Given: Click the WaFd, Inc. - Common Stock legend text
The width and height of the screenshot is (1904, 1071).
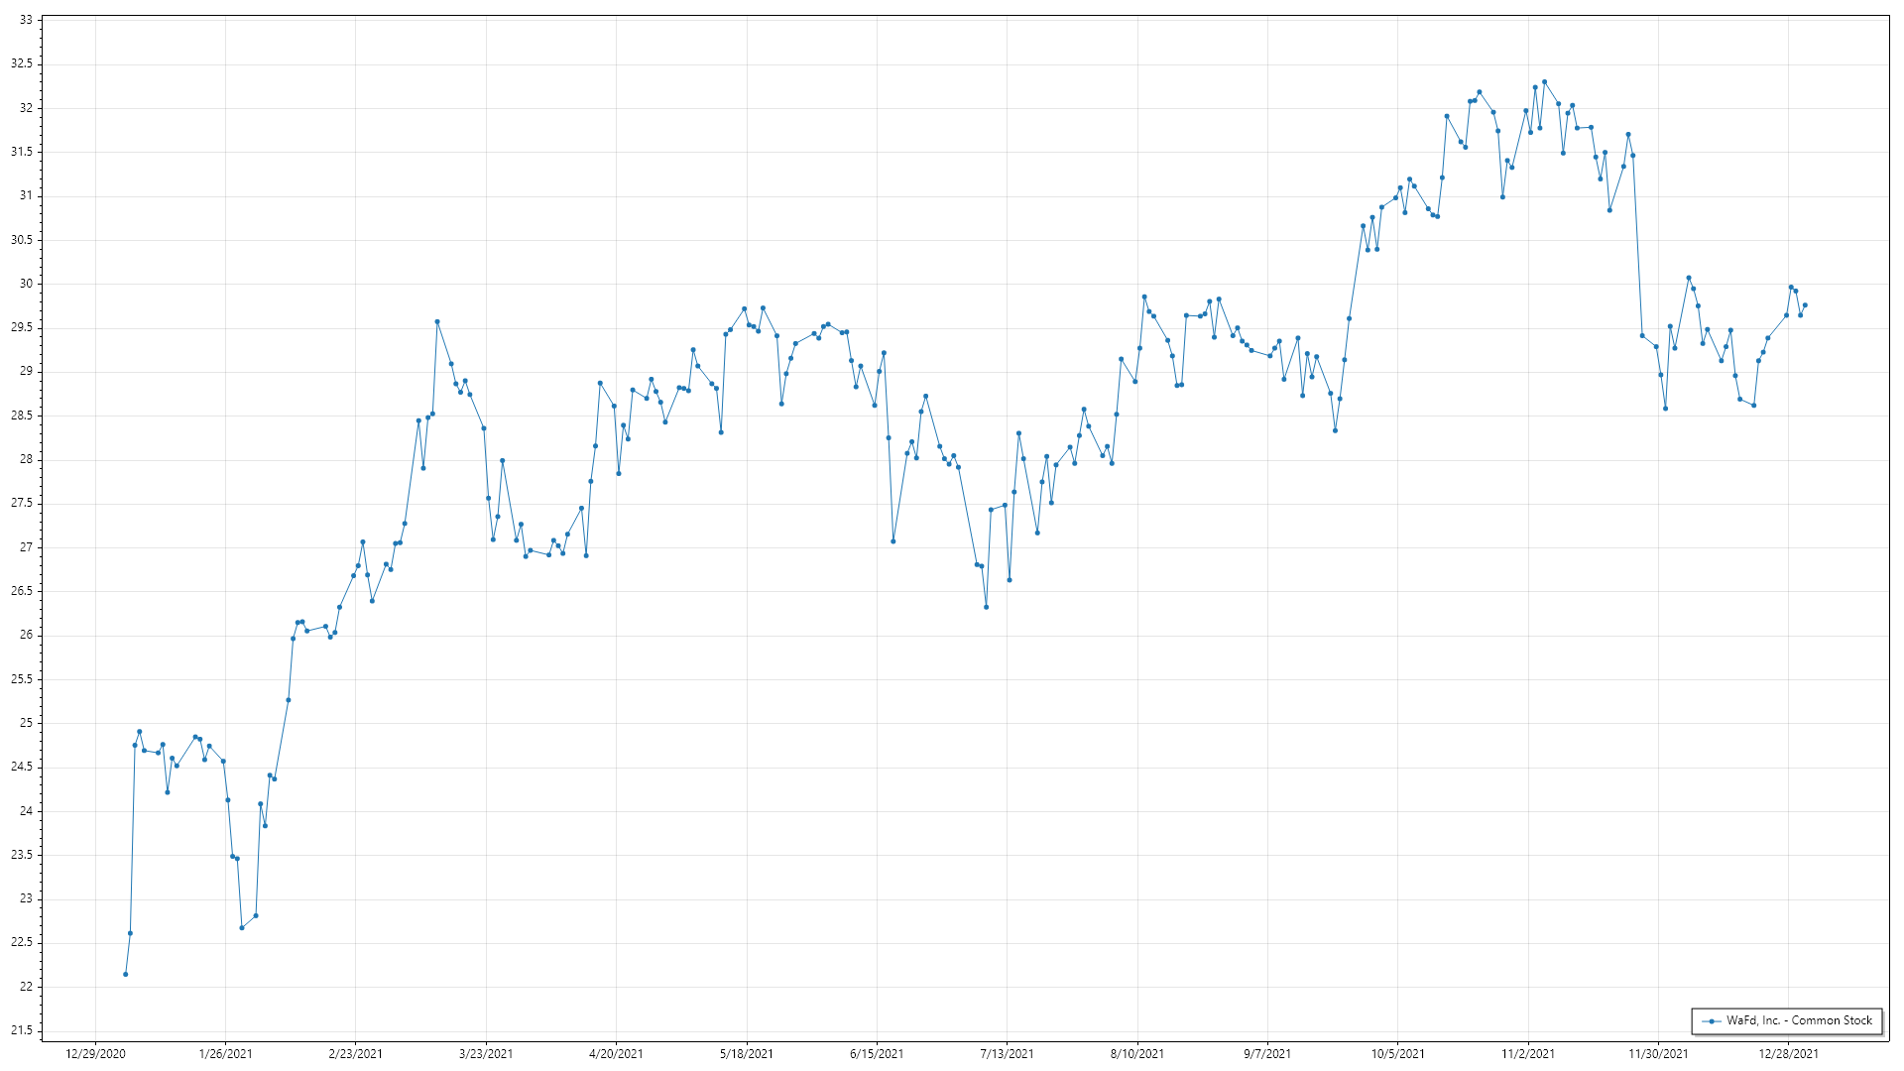Looking at the screenshot, I should tap(1799, 1020).
